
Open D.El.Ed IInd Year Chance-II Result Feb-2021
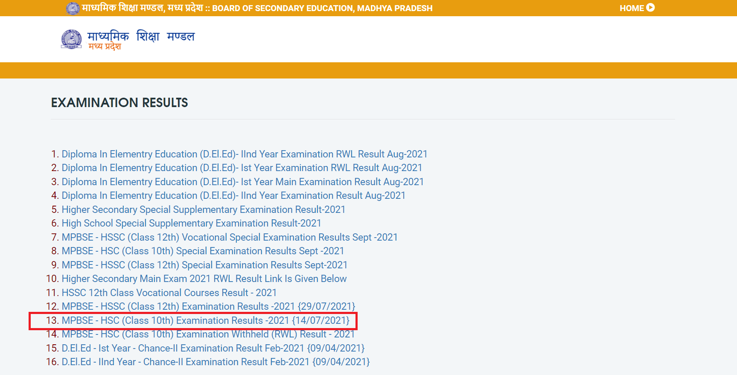216,362
